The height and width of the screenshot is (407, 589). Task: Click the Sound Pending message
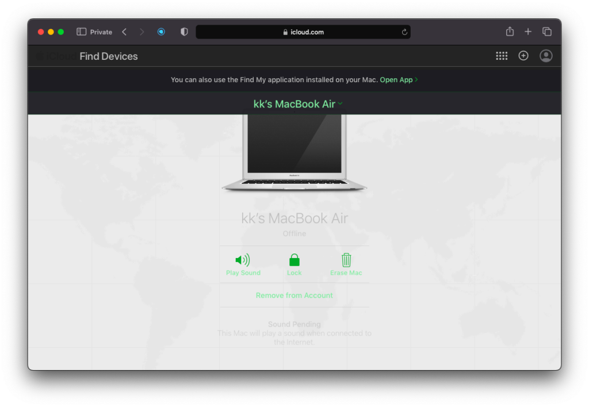point(294,333)
